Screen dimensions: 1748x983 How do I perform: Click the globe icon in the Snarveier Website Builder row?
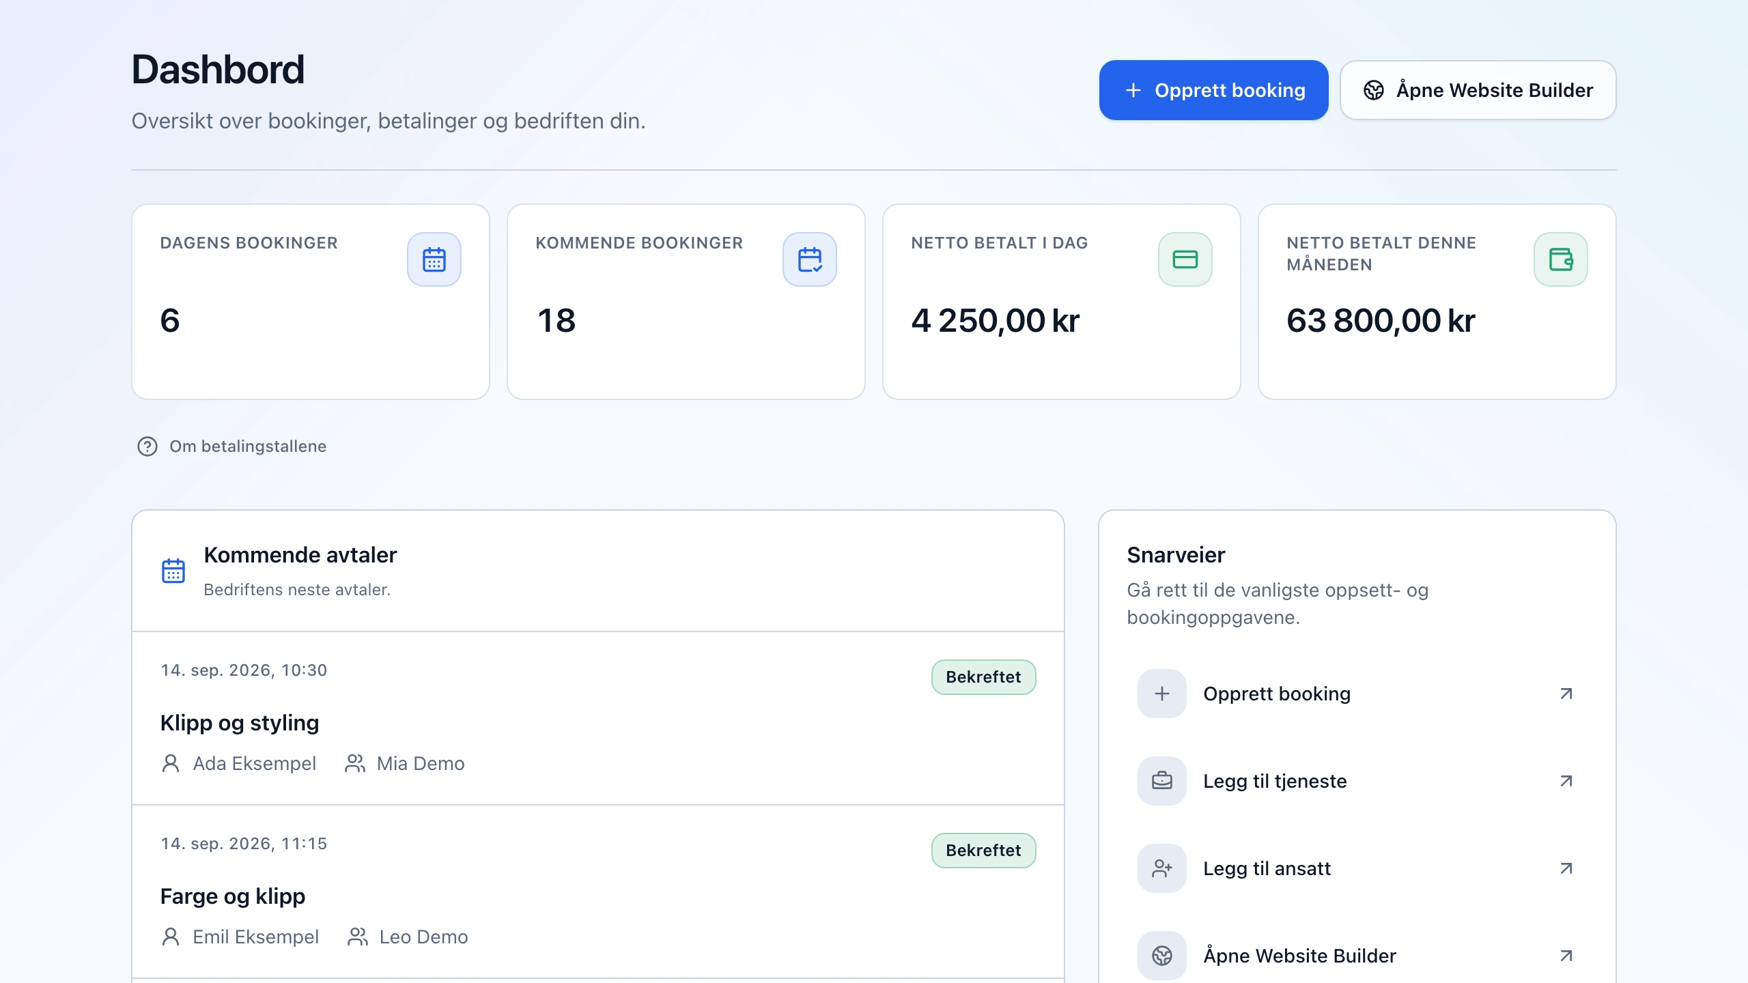click(1162, 956)
